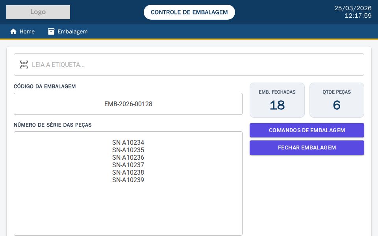The image size is (378, 236).
Task: Click the EMB. FECHADAS counter showing 18
Action: tap(277, 100)
